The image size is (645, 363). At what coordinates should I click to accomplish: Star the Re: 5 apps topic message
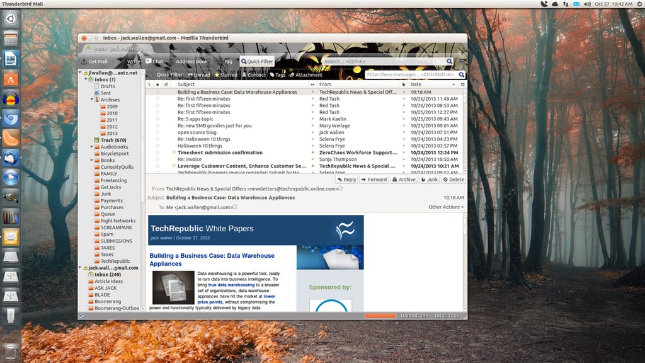pyautogui.click(x=157, y=119)
